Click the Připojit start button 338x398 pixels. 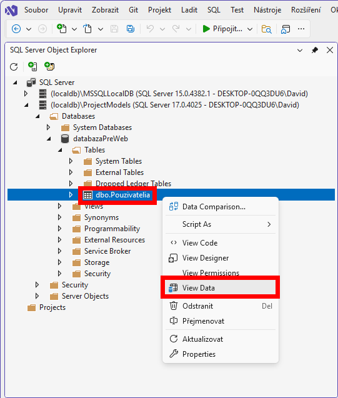pos(222,29)
